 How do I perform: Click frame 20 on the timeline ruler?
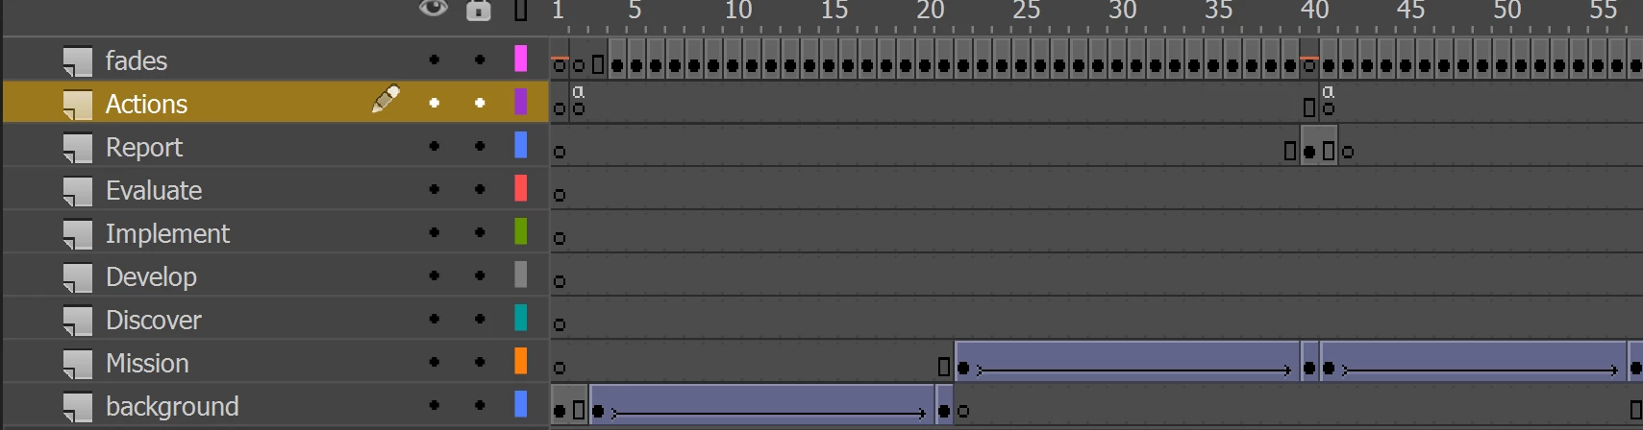(930, 11)
